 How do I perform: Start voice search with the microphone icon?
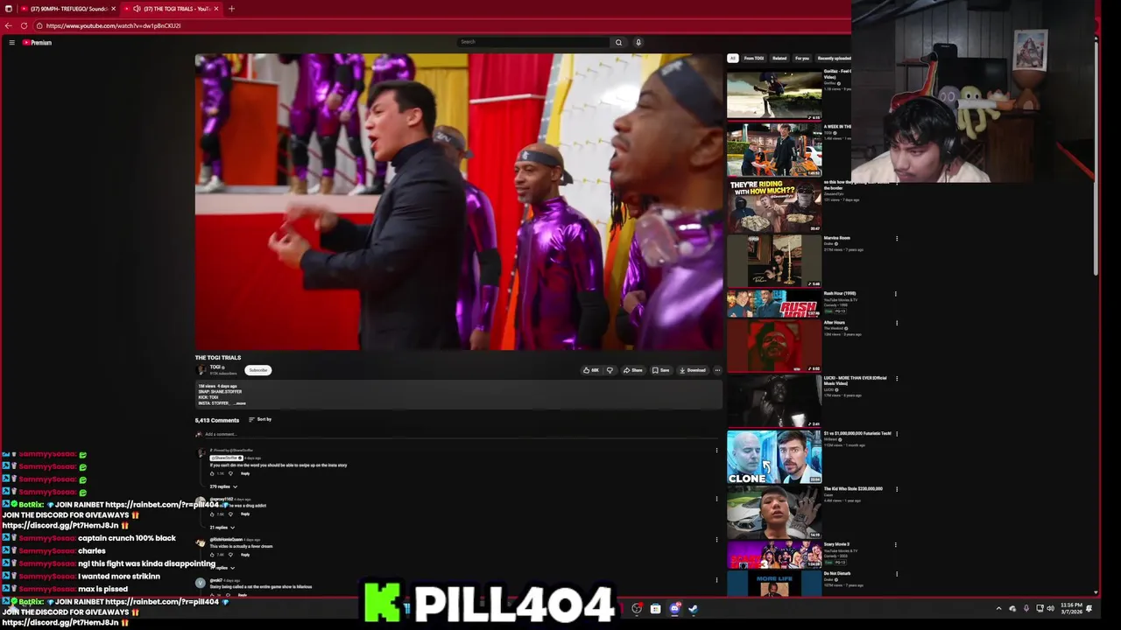click(x=638, y=42)
